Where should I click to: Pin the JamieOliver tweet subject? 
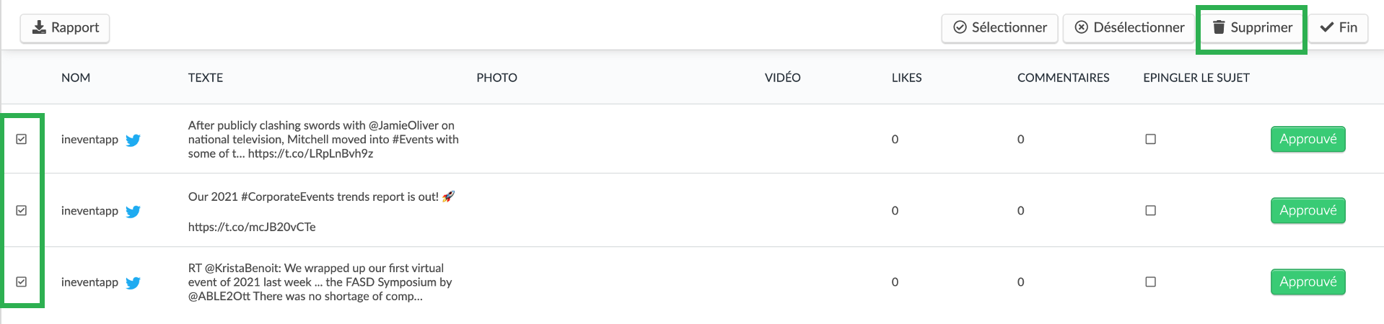(x=1151, y=139)
